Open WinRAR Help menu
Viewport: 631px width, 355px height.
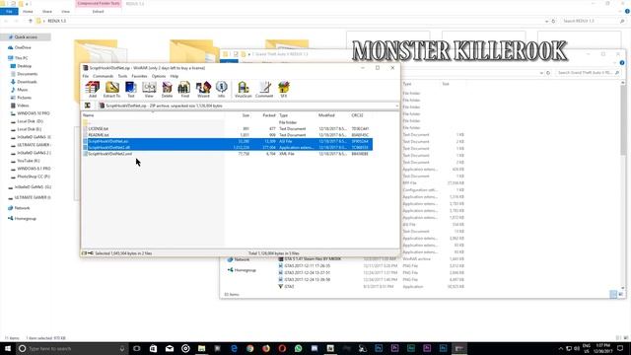174,76
